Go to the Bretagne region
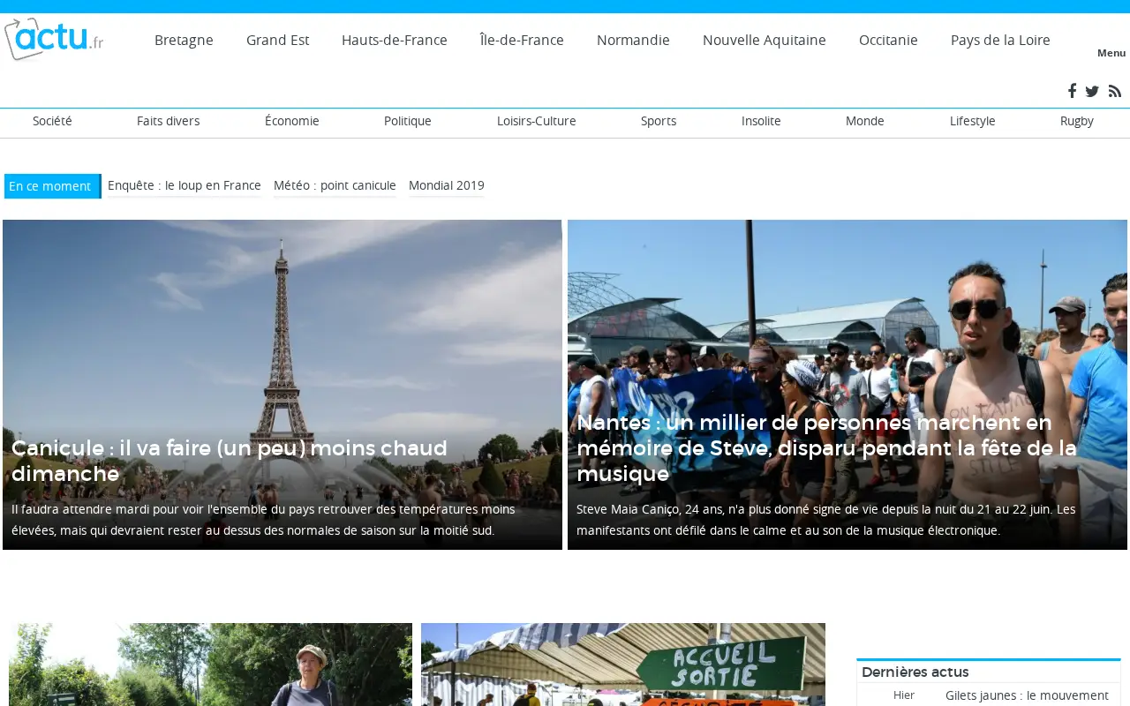1130x706 pixels. point(184,40)
